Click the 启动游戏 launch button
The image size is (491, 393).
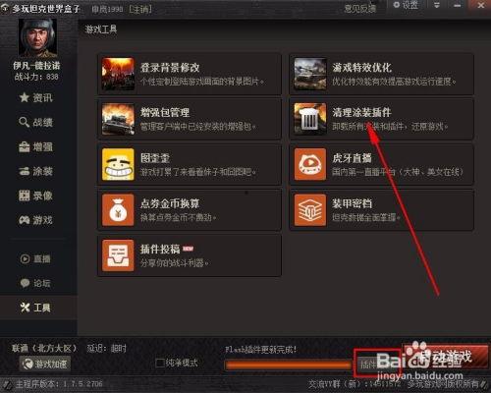(x=445, y=356)
